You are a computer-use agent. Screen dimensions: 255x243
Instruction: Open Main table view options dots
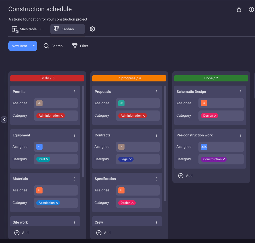point(42,29)
